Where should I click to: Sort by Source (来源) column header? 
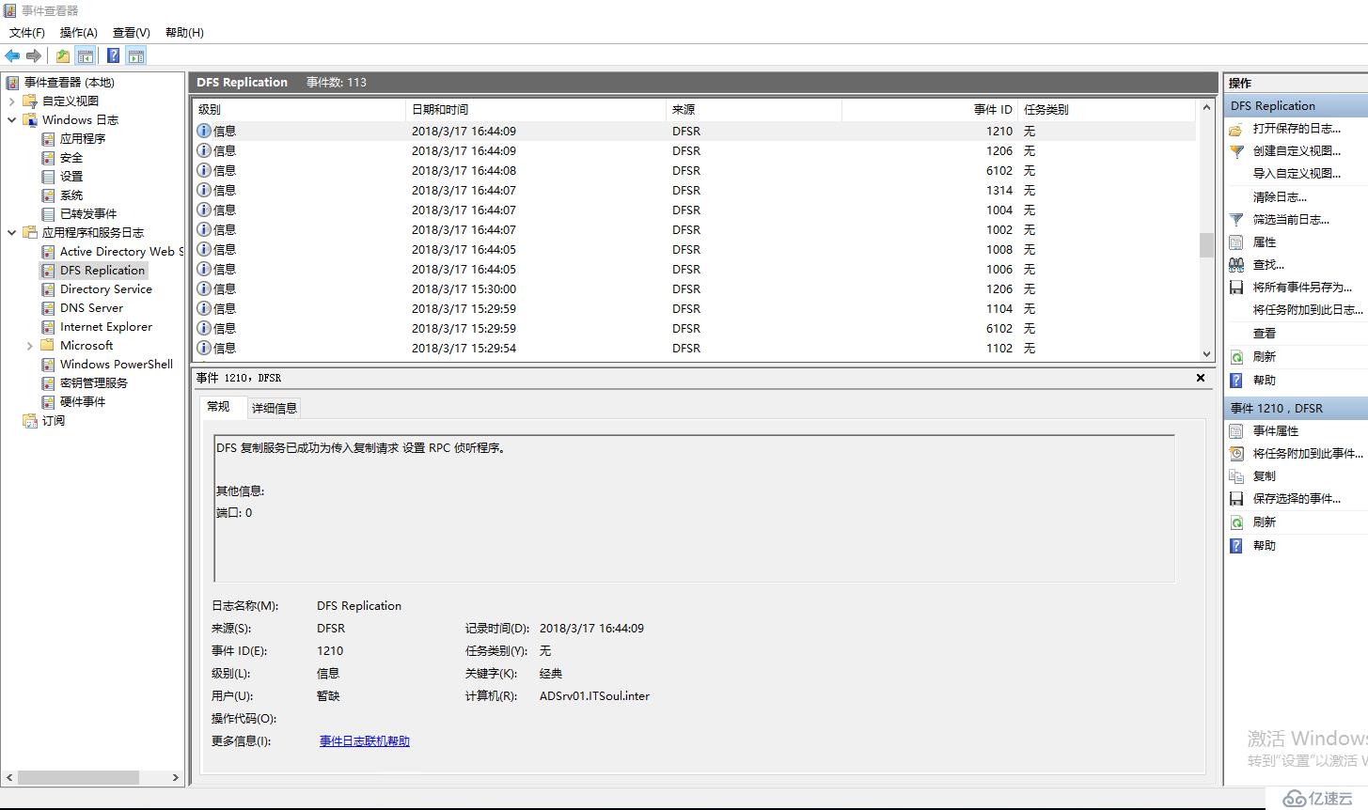tap(754, 110)
